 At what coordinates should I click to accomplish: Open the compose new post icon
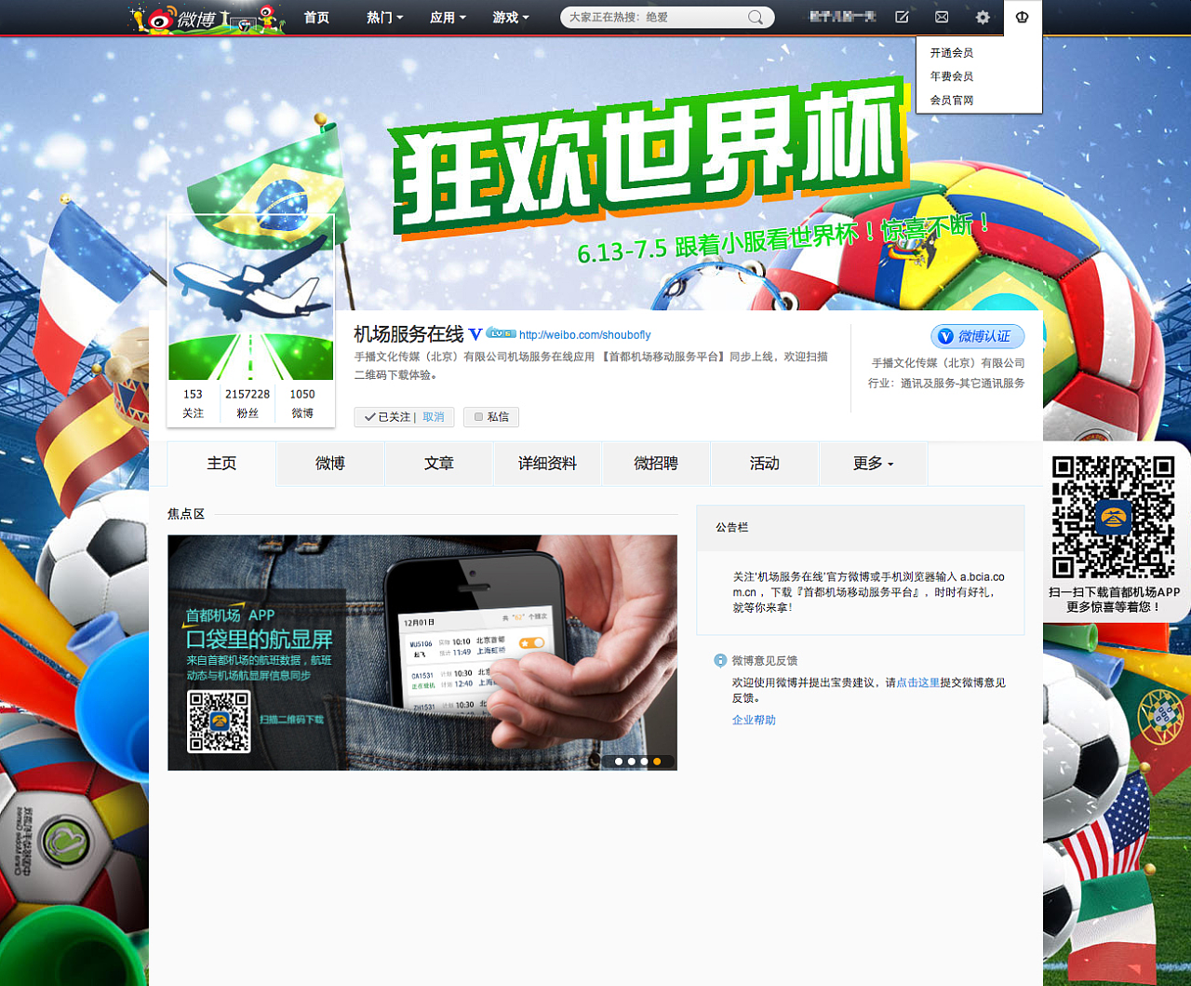[902, 17]
